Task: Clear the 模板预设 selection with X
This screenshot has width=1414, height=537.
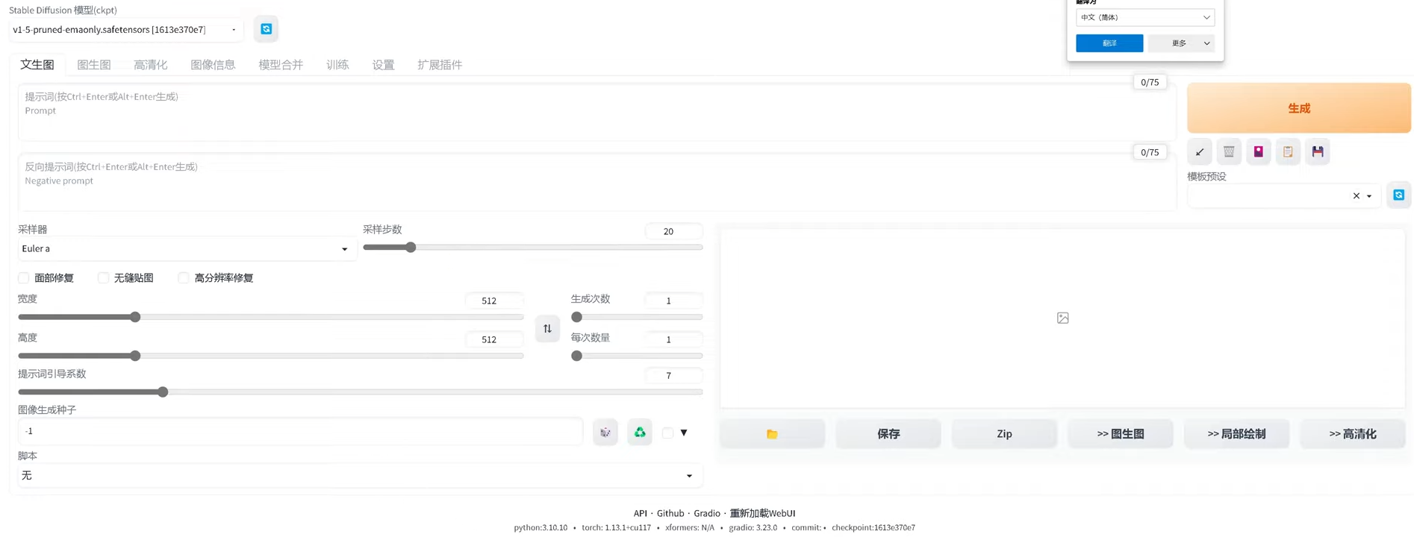Action: (x=1356, y=196)
